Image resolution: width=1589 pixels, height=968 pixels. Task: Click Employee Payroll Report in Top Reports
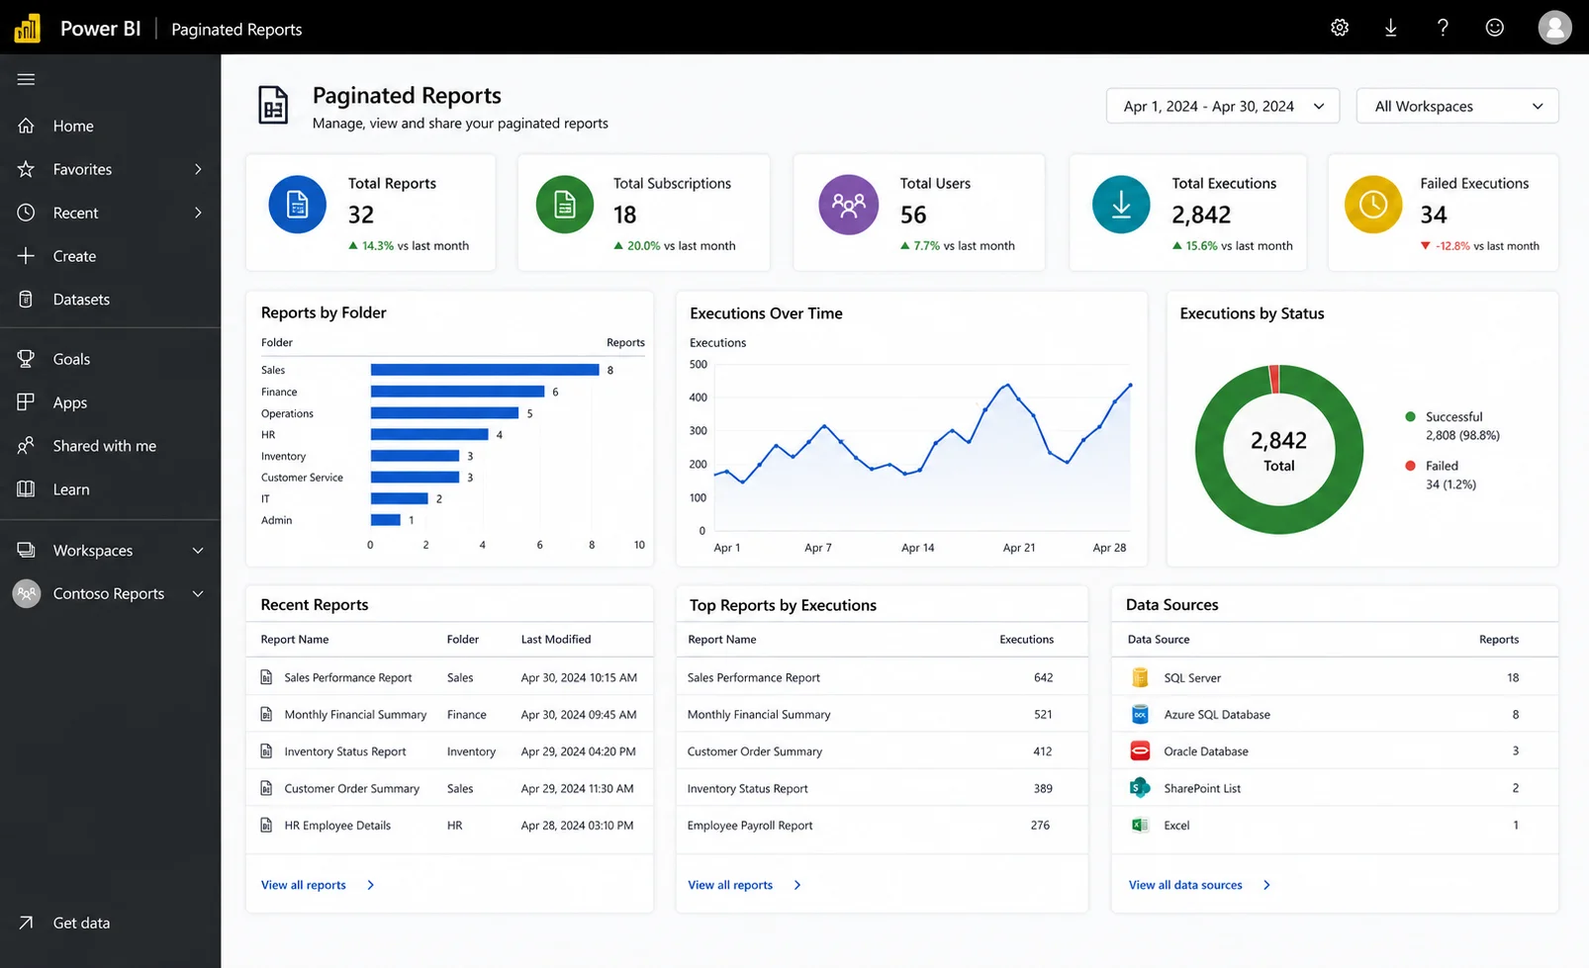tap(750, 825)
